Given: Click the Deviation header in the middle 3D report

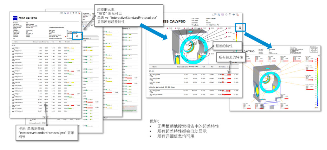Looking at the screenshot, I should [x=222, y=67].
